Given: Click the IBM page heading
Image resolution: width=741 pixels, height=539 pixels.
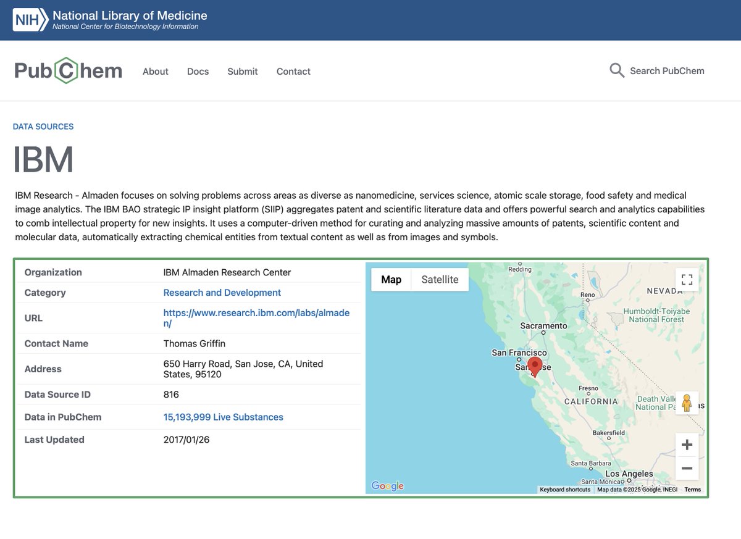Looking at the screenshot, I should coord(43,160).
